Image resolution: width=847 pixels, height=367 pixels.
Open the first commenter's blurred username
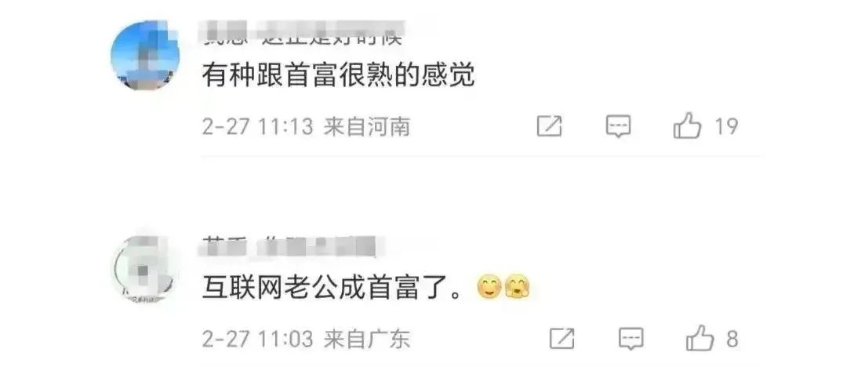[x=304, y=34]
